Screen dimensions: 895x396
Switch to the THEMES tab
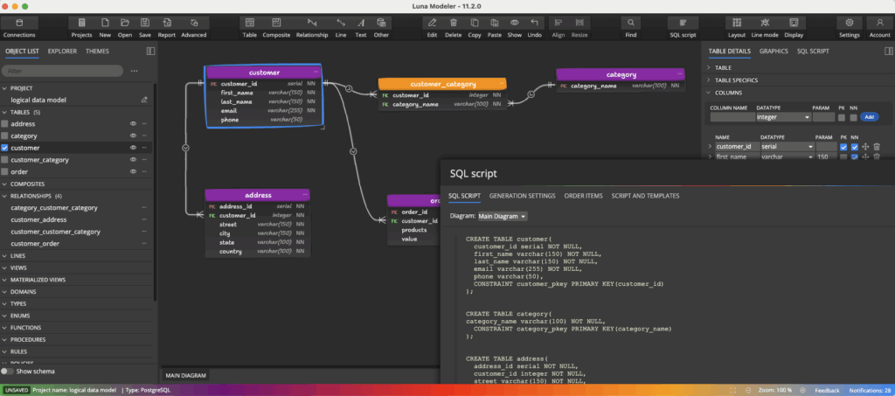tap(97, 51)
